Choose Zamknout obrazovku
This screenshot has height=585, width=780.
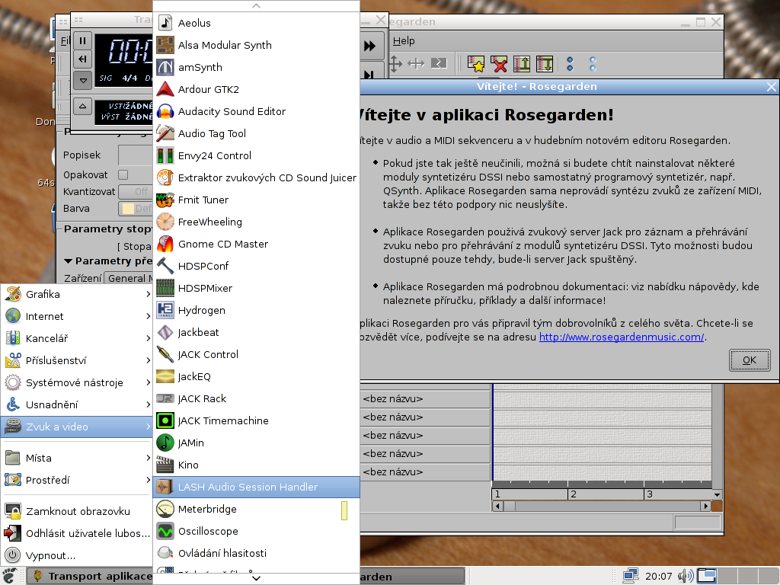pos(77,511)
